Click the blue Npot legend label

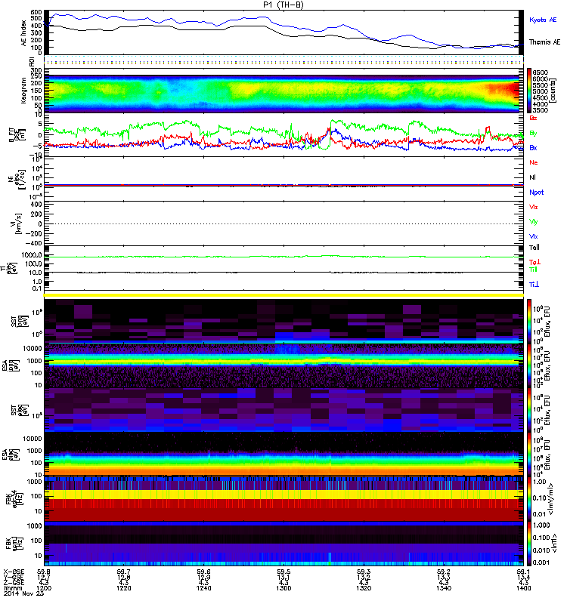(x=535, y=192)
